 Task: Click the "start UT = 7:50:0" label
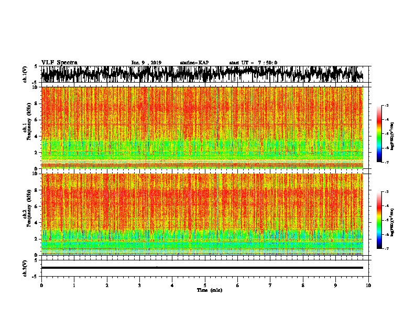(253, 63)
